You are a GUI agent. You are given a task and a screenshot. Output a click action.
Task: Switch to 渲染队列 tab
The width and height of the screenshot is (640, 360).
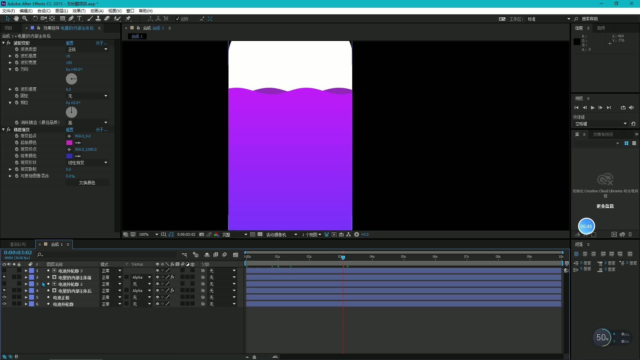point(17,244)
